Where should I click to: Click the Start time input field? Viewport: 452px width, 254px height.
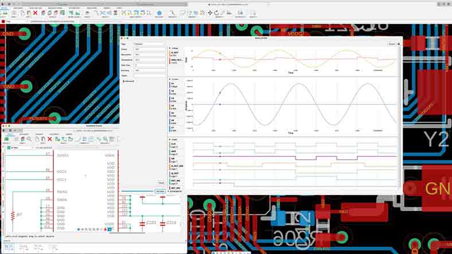coord(150,65)
